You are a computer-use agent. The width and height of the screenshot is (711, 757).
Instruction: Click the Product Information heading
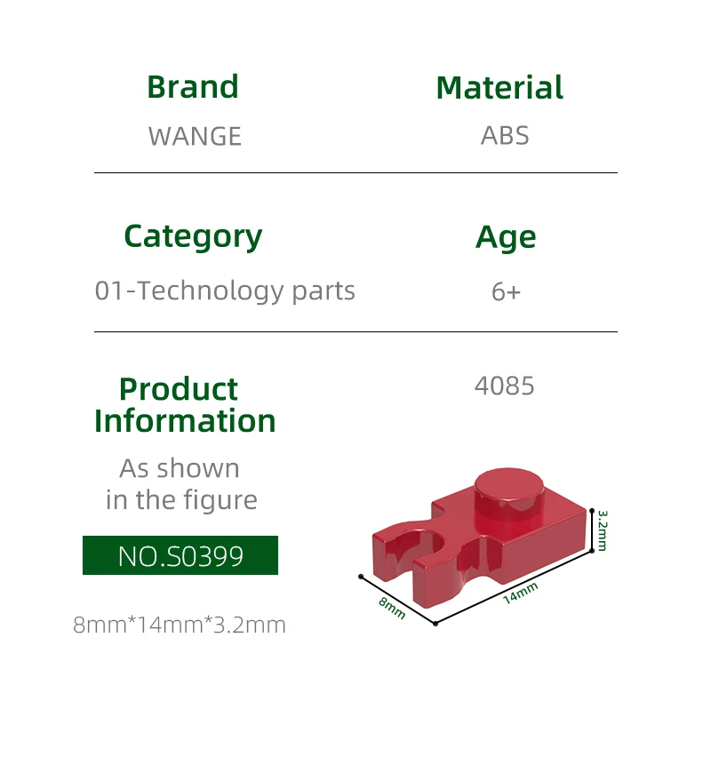click(x=185, y=404)
